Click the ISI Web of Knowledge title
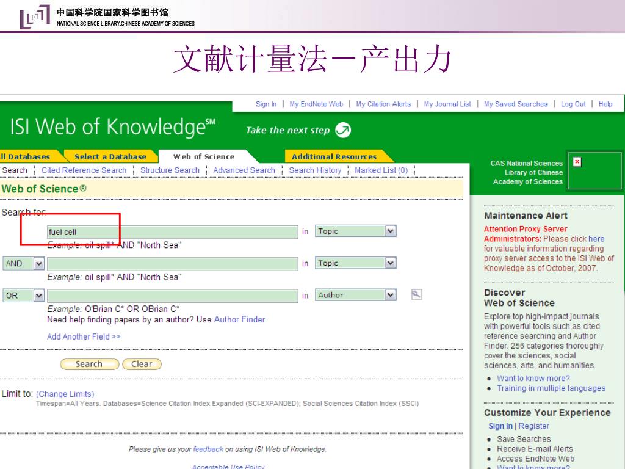This screenshot has width=625, height=469. [112, 127]
